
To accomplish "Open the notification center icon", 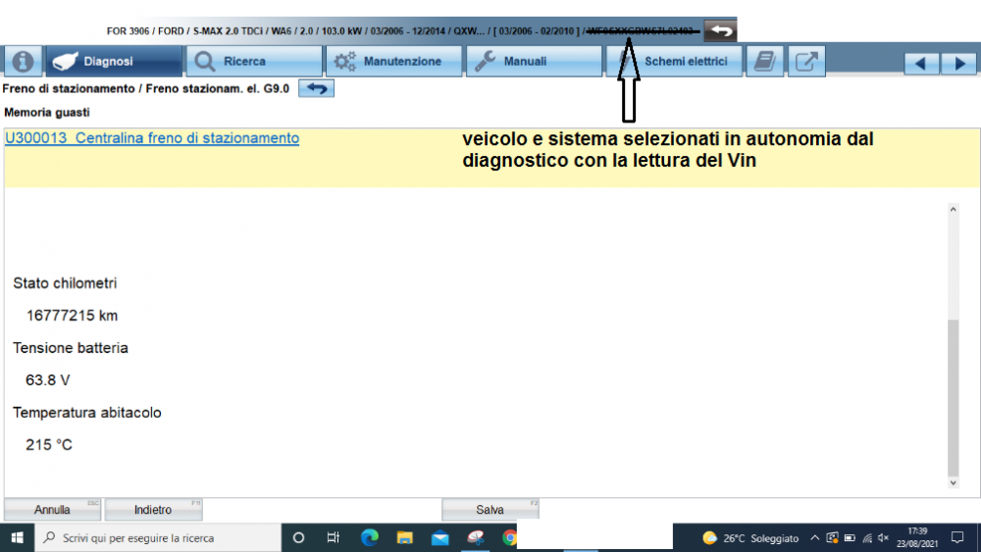I will pyautogui.click(x=957, y=537).
